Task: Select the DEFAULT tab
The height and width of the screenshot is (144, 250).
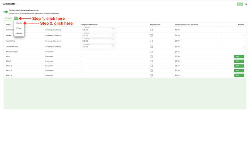Action: tap(9, 18)
